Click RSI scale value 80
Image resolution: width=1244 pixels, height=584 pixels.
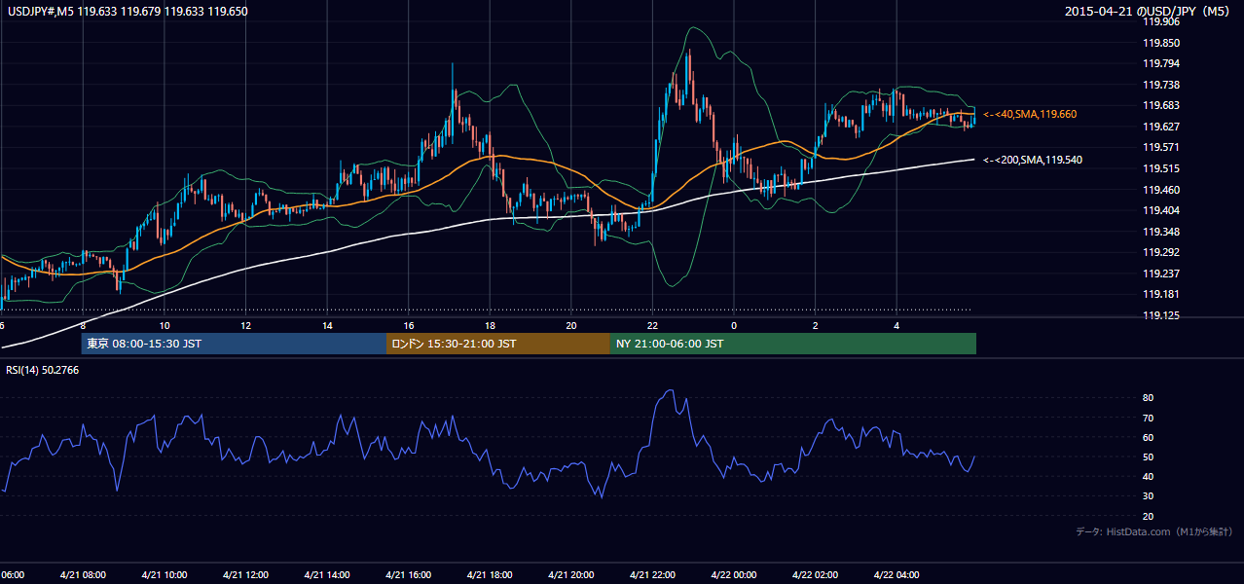[x=1149, y=398]
